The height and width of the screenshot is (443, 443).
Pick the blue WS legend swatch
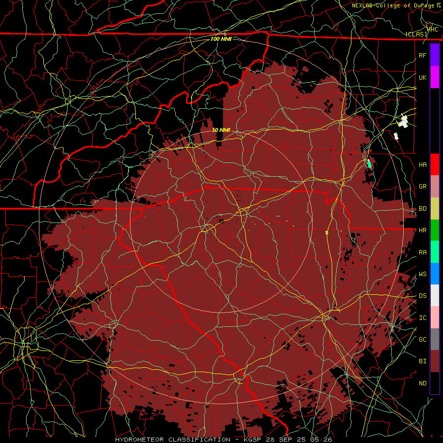(435, 274)
